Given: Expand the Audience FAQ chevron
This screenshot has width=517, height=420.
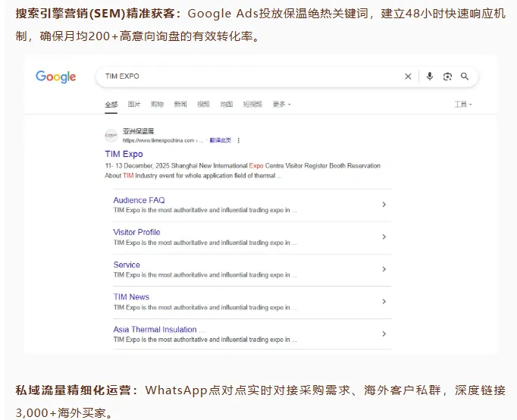Looking at the screenshot, I should 384,205.
